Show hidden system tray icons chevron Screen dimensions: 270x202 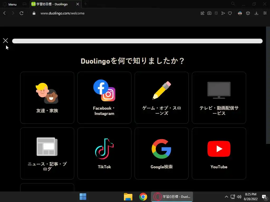click(226, 197)
